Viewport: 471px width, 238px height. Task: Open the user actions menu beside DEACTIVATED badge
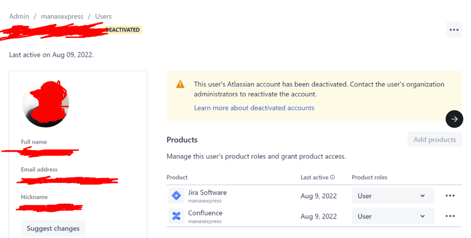tap(454, 30)
